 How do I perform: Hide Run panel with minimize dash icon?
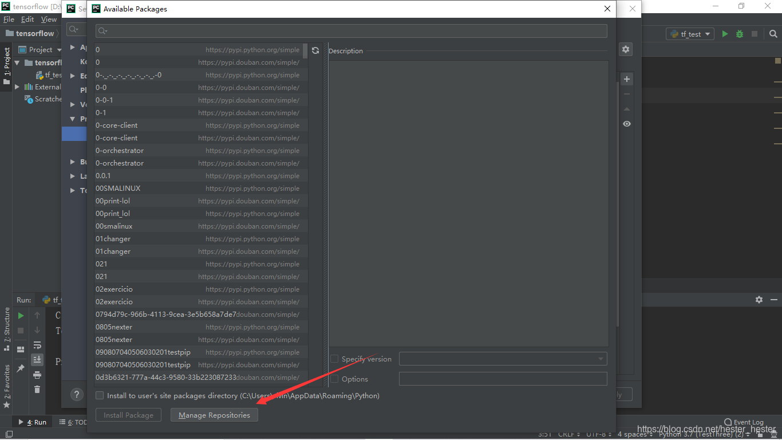tap(774, 300)
